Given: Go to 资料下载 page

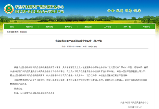Looking at the screenshot, I should 127,27.
